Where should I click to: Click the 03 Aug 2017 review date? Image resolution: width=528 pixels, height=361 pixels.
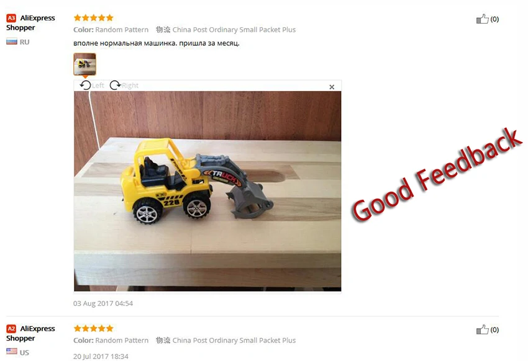103,303
